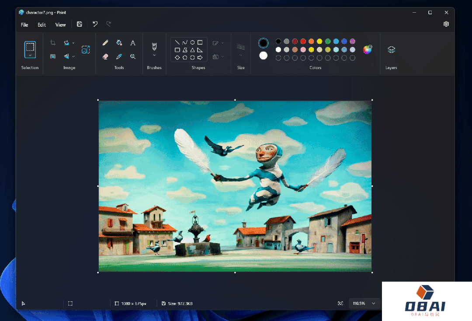
Task: Choose the right arrow shape
Action: [200, 57]
